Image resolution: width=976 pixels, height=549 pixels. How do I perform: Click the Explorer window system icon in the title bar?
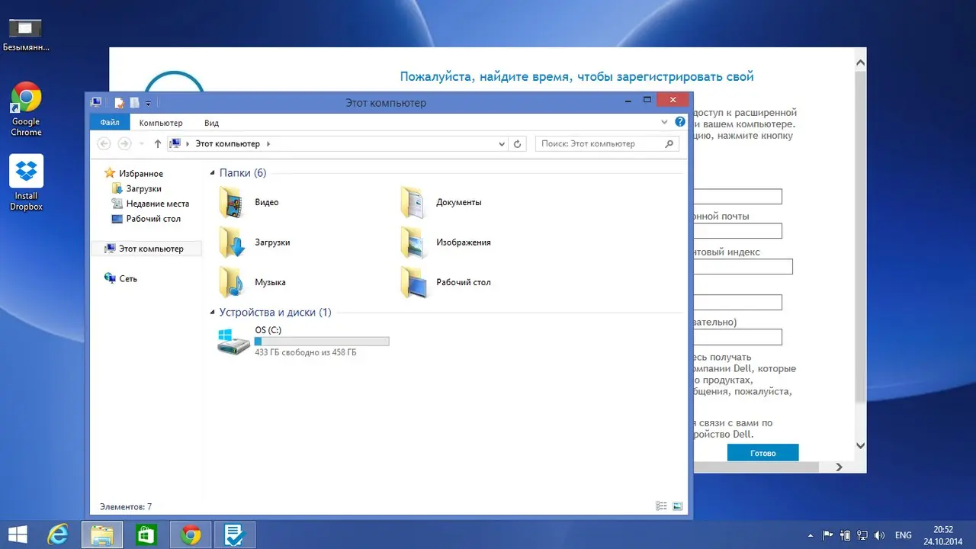[x=96, y=102]
